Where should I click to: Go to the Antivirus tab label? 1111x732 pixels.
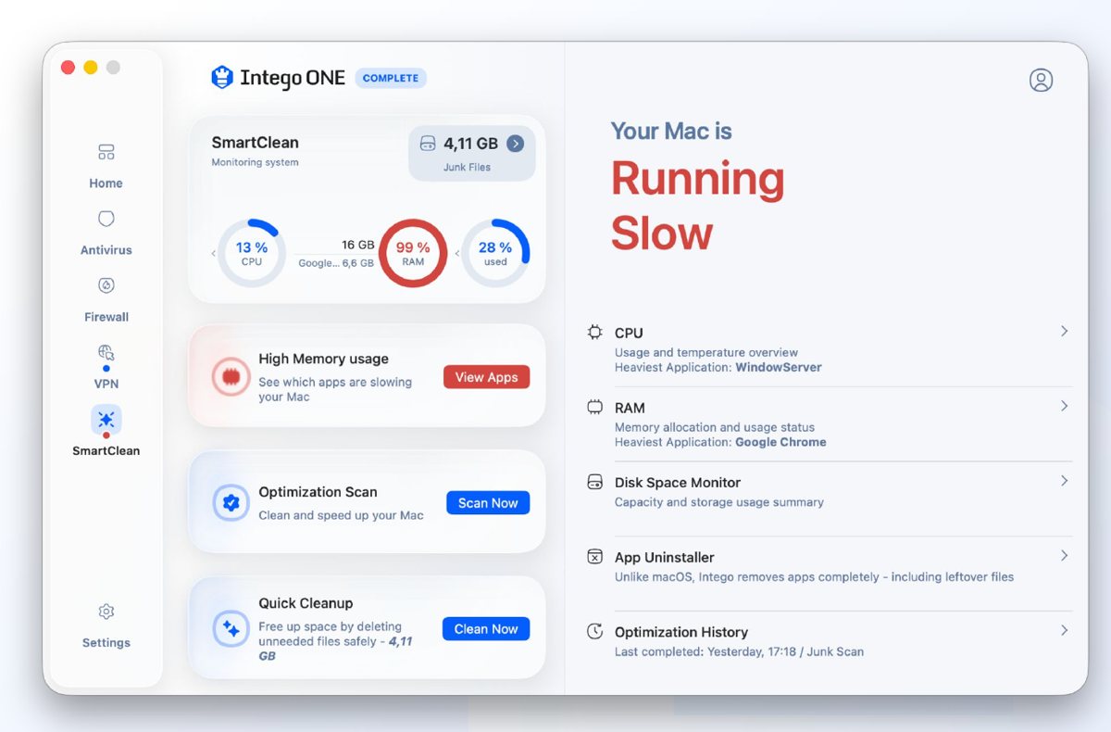click(106, 250)
